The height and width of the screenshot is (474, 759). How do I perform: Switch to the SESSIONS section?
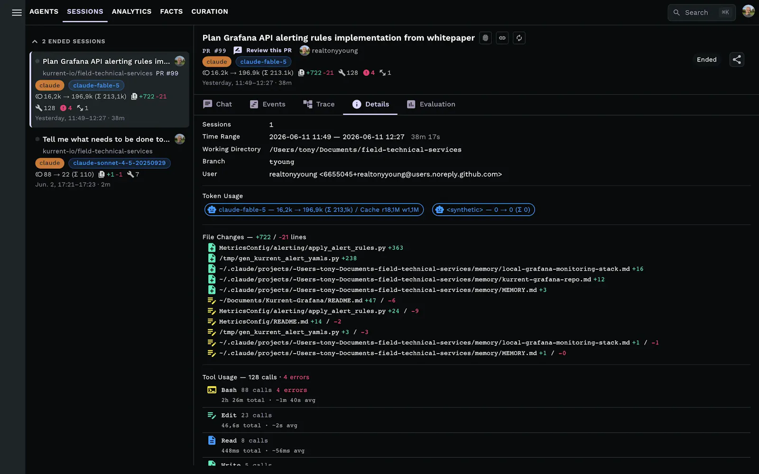(85, 11)
